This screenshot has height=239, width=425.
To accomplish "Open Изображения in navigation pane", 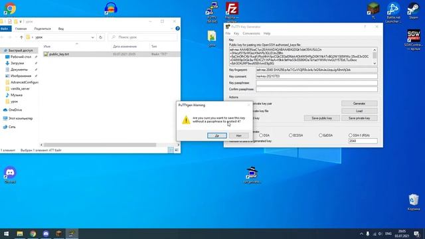I will point(21,76).
